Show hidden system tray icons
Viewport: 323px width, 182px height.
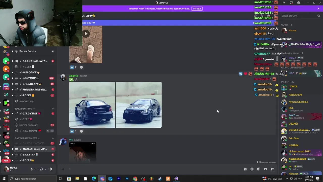tap(287, 179)
